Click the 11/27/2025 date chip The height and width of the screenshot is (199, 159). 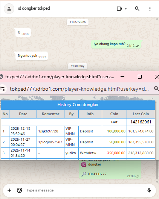78,22
